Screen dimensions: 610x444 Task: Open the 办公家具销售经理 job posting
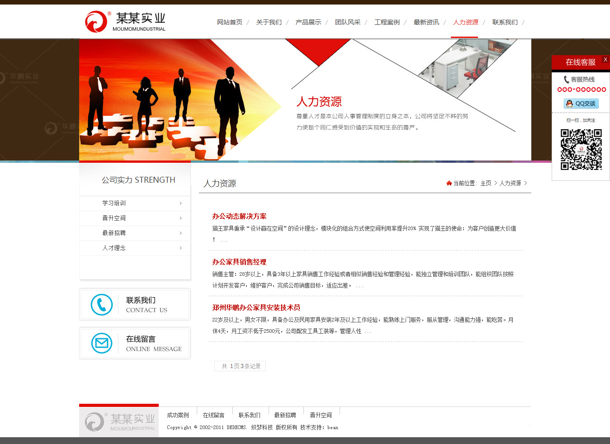point(239,262)
